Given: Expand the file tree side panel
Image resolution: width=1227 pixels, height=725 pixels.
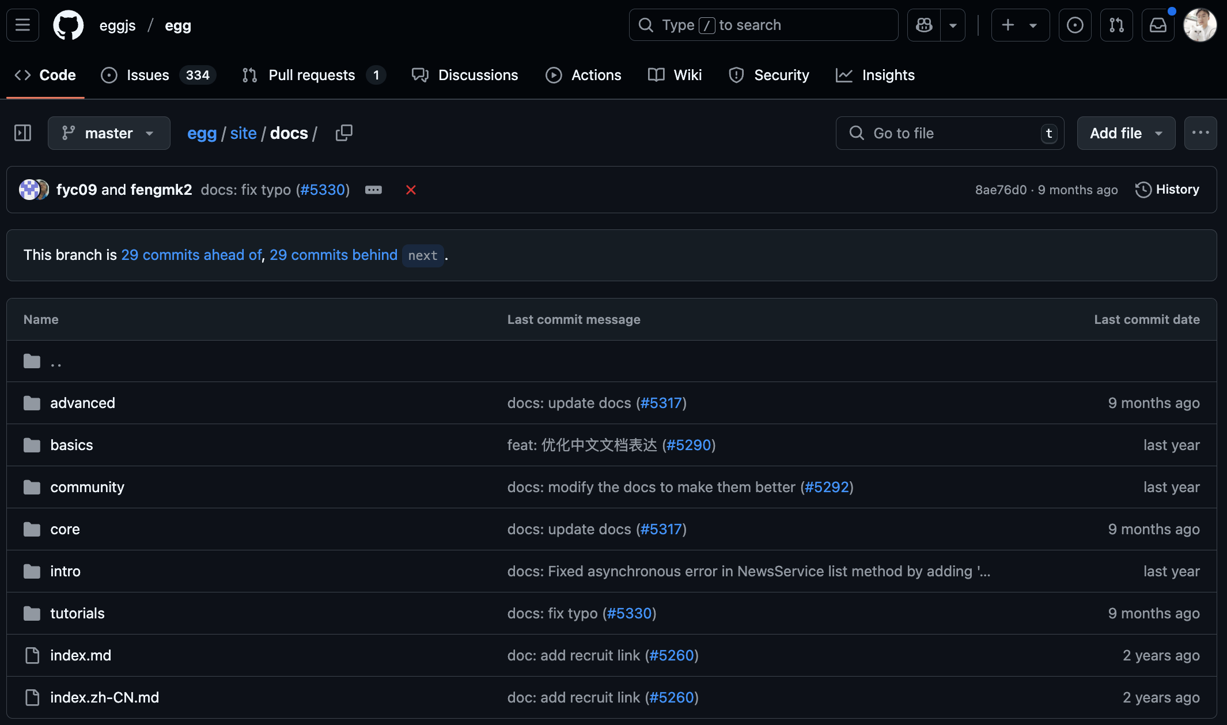Looking at the screenshot, I should tap(22, 133).
